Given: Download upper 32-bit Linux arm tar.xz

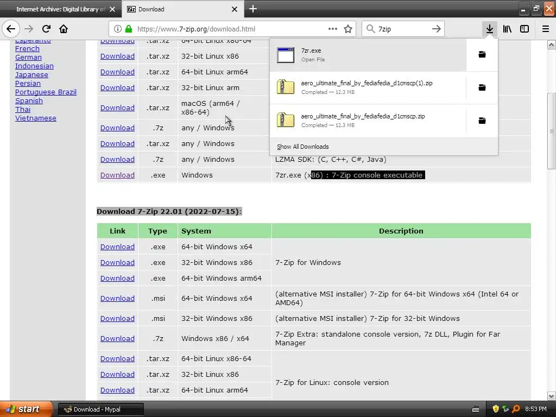Looking at the screenshot, I should [117, 87].
